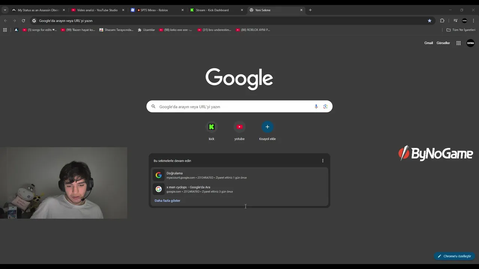Open the media controls icon
The width and height of the screenshot is (479, 269).
455,21
